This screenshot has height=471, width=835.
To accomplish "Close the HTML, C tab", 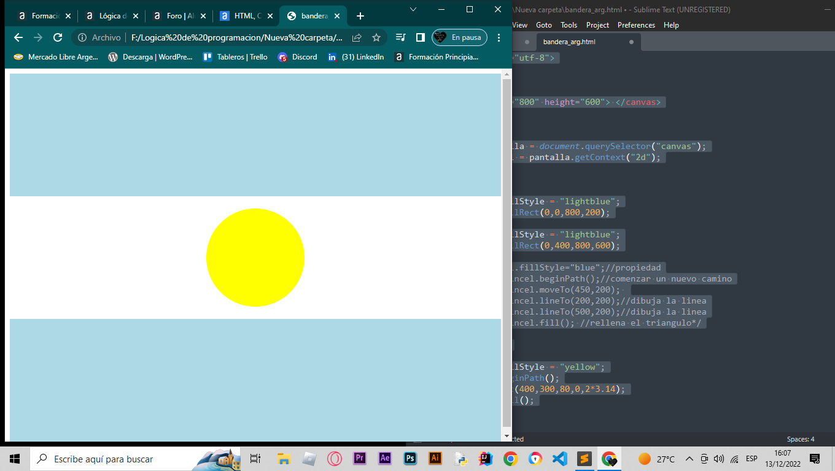I will point(270,16).
